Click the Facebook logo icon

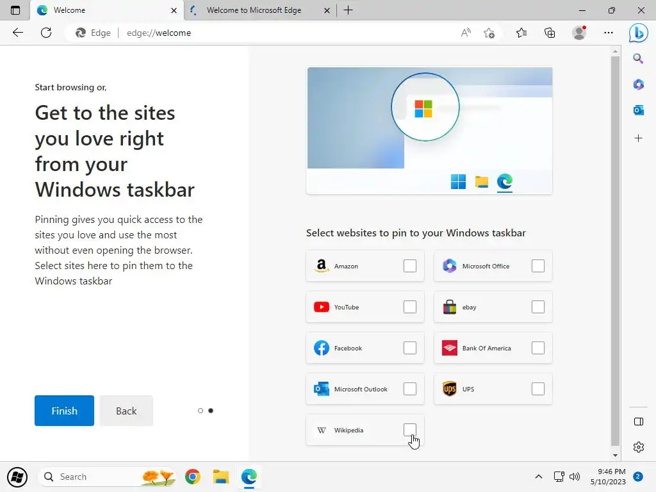pos(322,348)
